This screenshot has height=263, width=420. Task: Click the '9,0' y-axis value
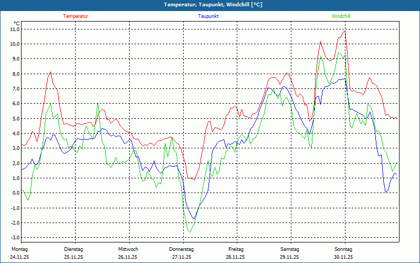16,59
